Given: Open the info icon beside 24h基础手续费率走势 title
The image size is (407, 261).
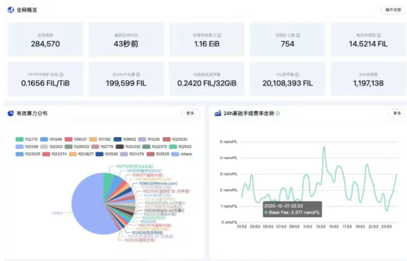Looking at the screenshot, I should point(278,113).
